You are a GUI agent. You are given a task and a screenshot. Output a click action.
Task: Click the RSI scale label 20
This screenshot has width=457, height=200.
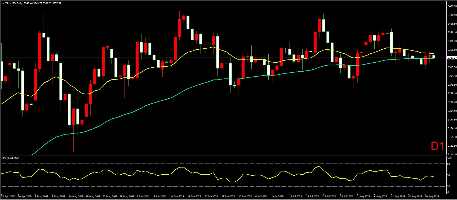tap(449, 186)
